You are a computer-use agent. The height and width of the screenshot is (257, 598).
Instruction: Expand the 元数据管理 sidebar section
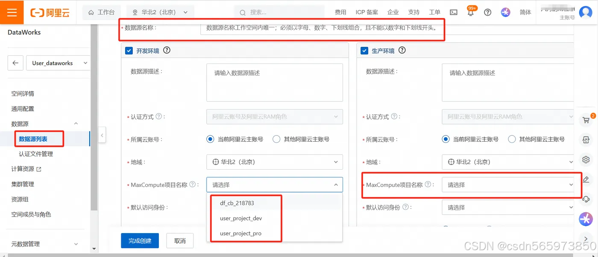[x=76, y=244]
